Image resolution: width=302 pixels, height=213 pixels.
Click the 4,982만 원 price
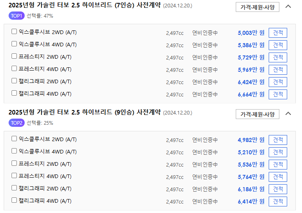(x=251, y=140)
